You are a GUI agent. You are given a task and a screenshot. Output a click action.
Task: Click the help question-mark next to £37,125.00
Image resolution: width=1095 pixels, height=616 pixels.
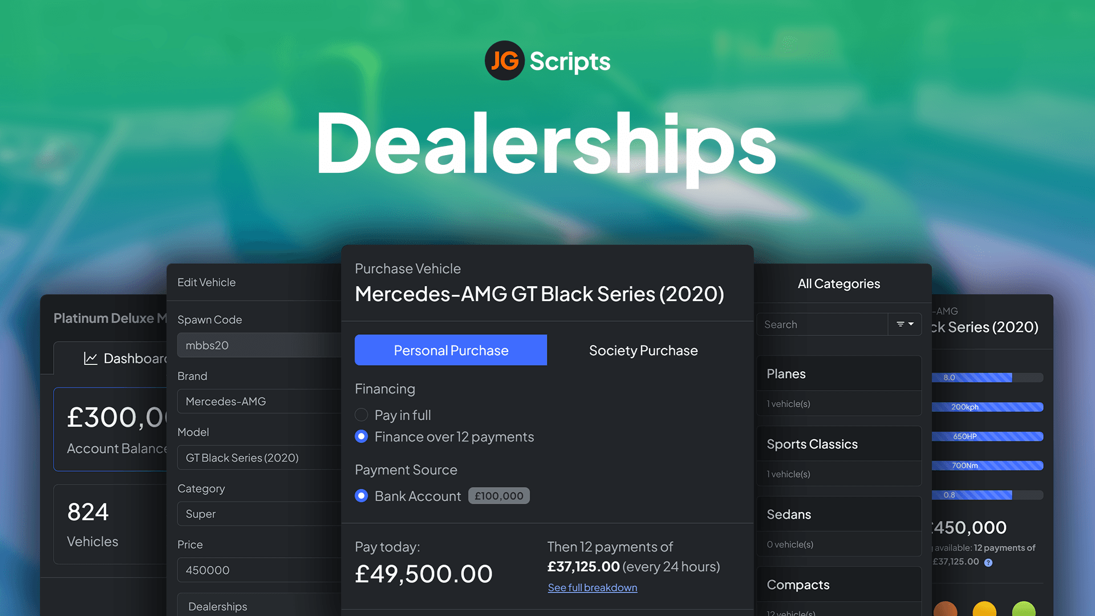987,562
